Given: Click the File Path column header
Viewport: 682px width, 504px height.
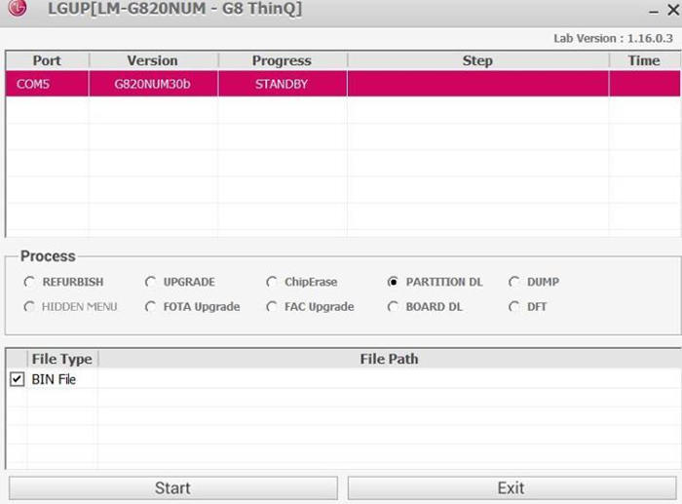Looking at the screenshot, I should tap(389, 359).
